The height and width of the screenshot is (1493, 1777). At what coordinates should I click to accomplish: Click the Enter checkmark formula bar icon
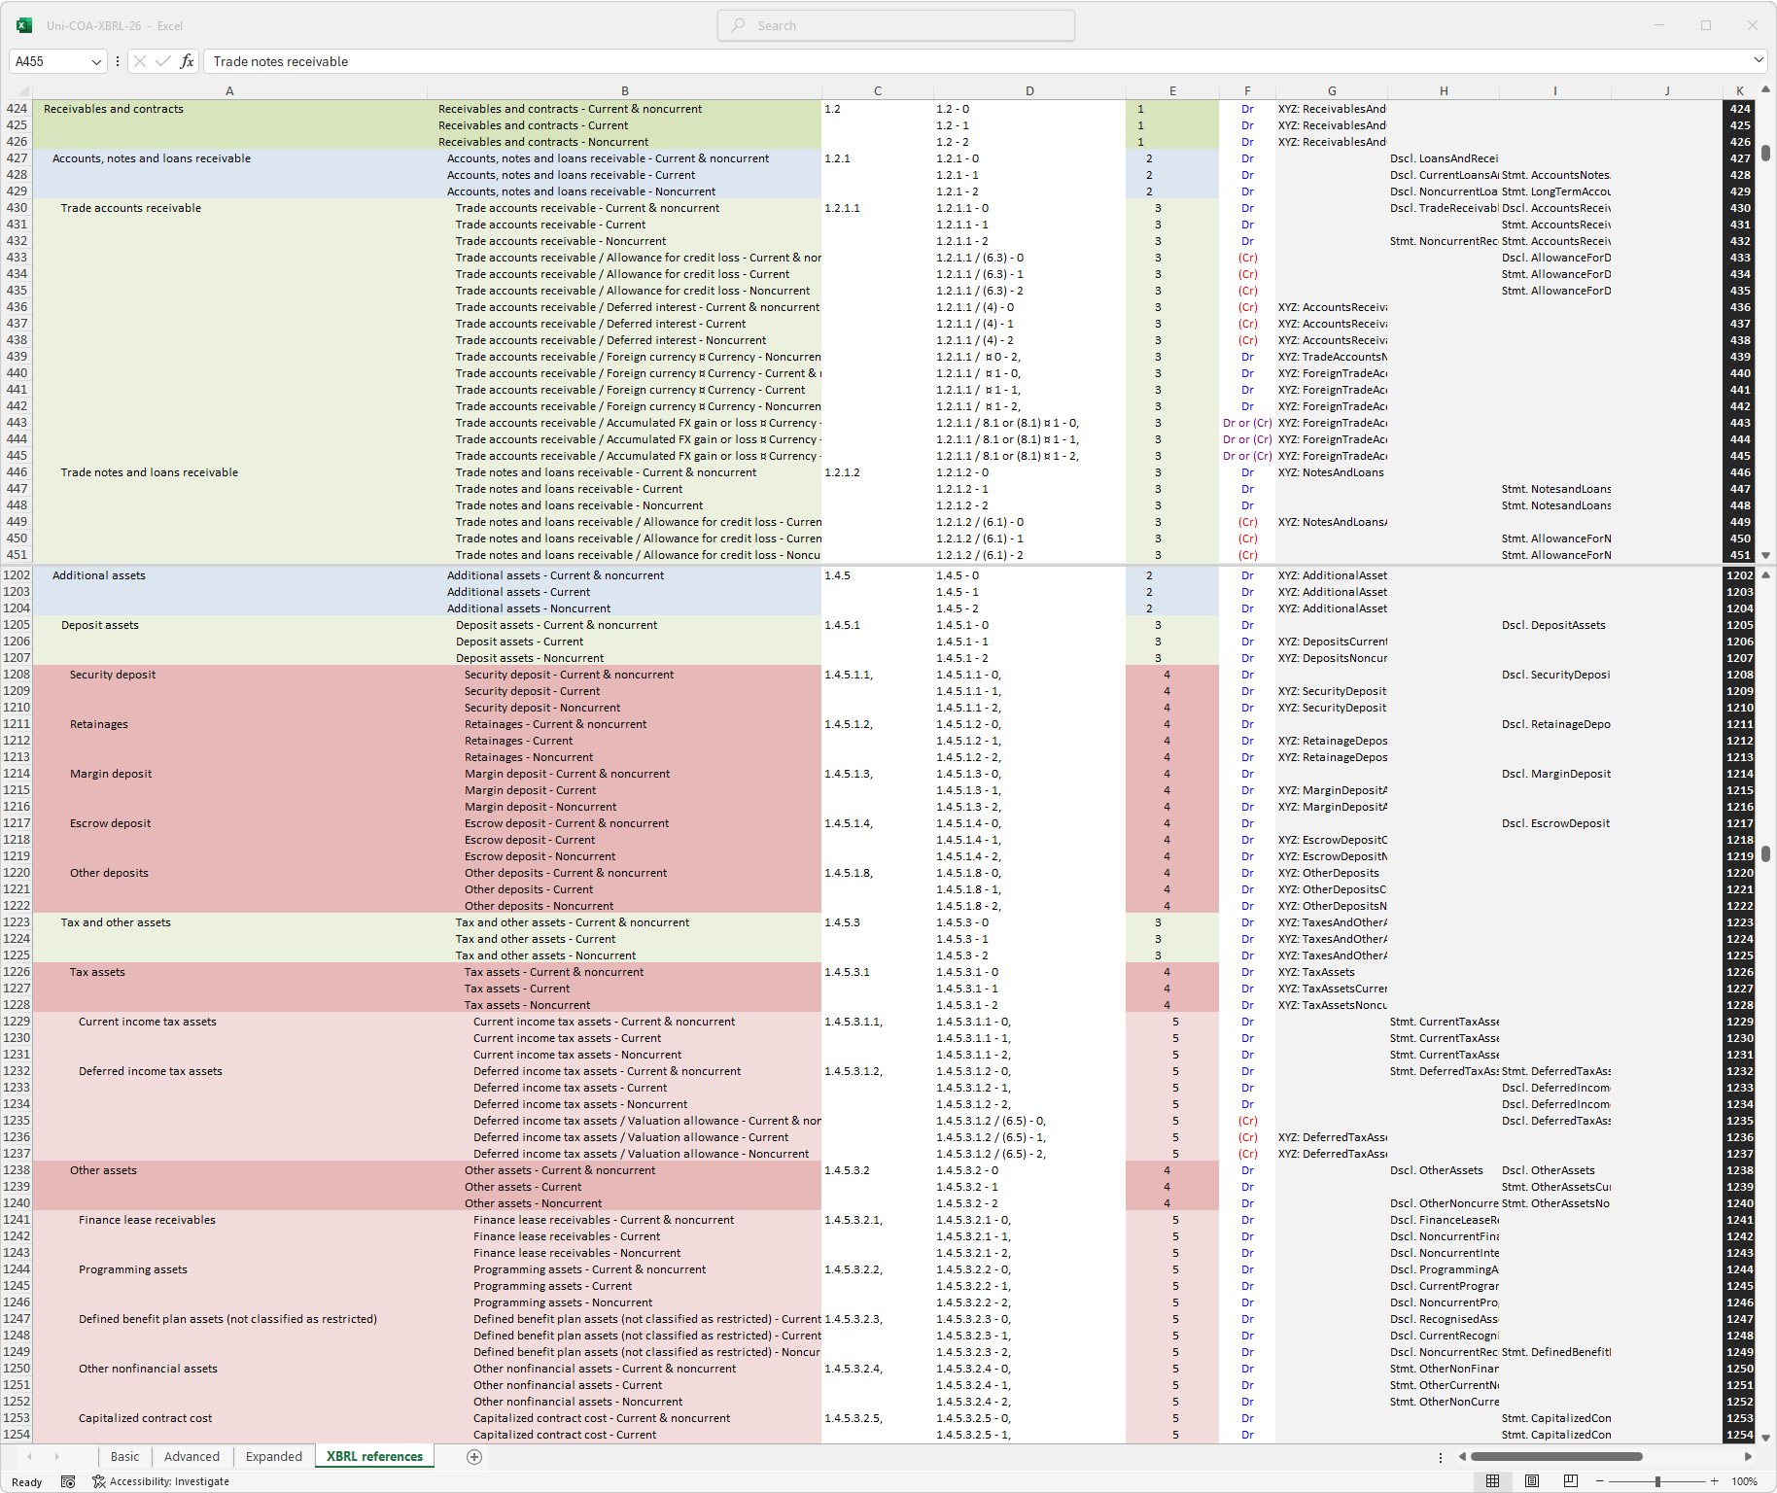pyautogui.click(x=162, y=61)
